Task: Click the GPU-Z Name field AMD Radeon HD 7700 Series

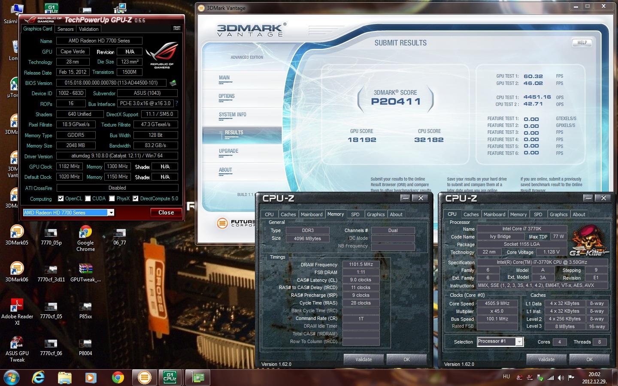Action: [x=99, y=41]
